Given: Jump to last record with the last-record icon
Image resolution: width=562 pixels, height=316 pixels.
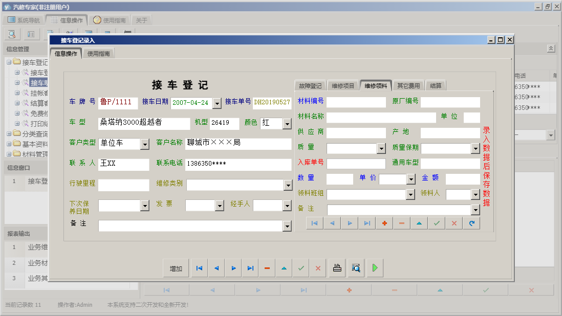Looking at the screenshot, I should pyautogui.click(x=250, y=267).
